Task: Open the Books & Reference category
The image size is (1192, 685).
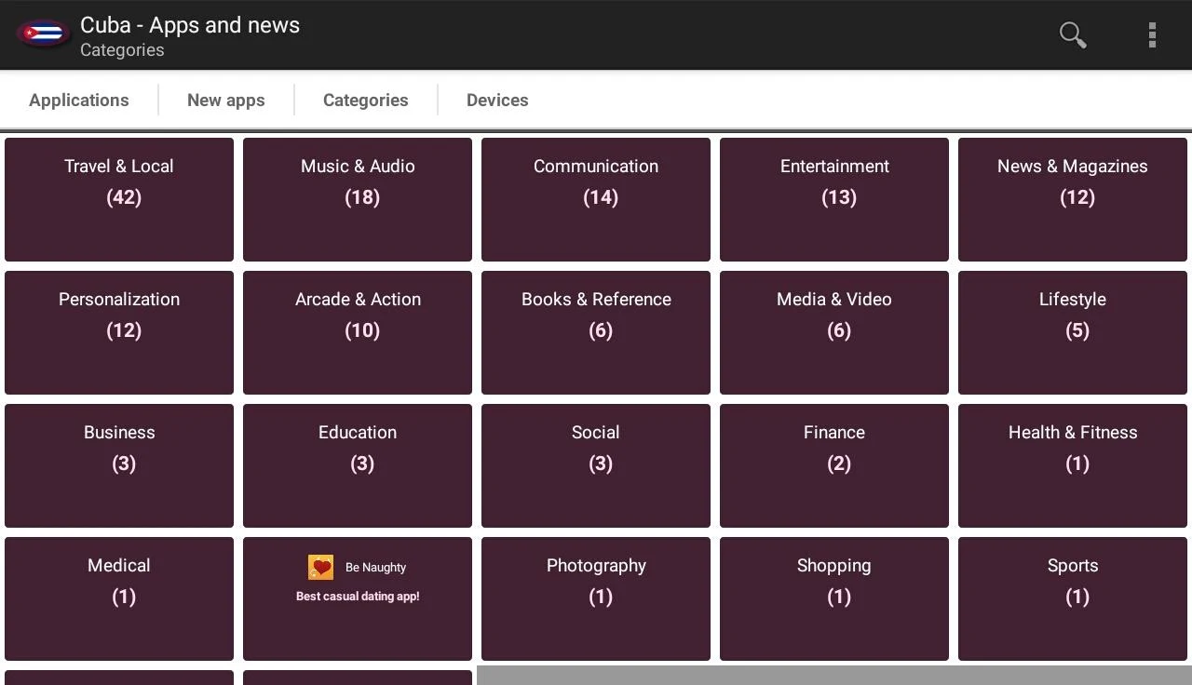Action: 595,332
